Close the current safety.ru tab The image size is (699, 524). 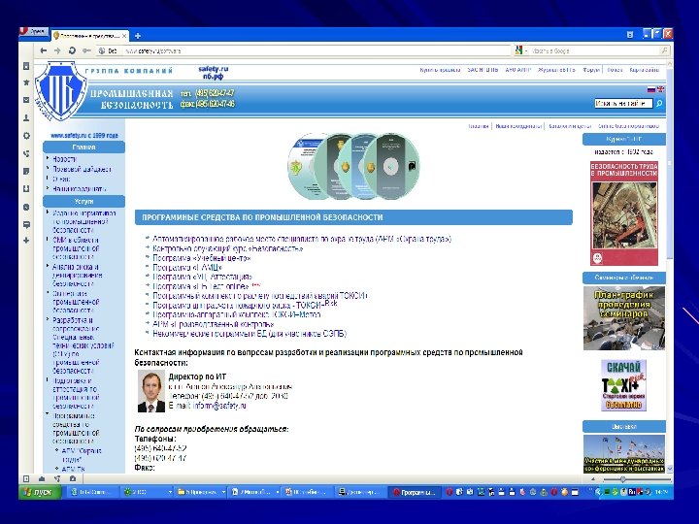pos(124,36)
